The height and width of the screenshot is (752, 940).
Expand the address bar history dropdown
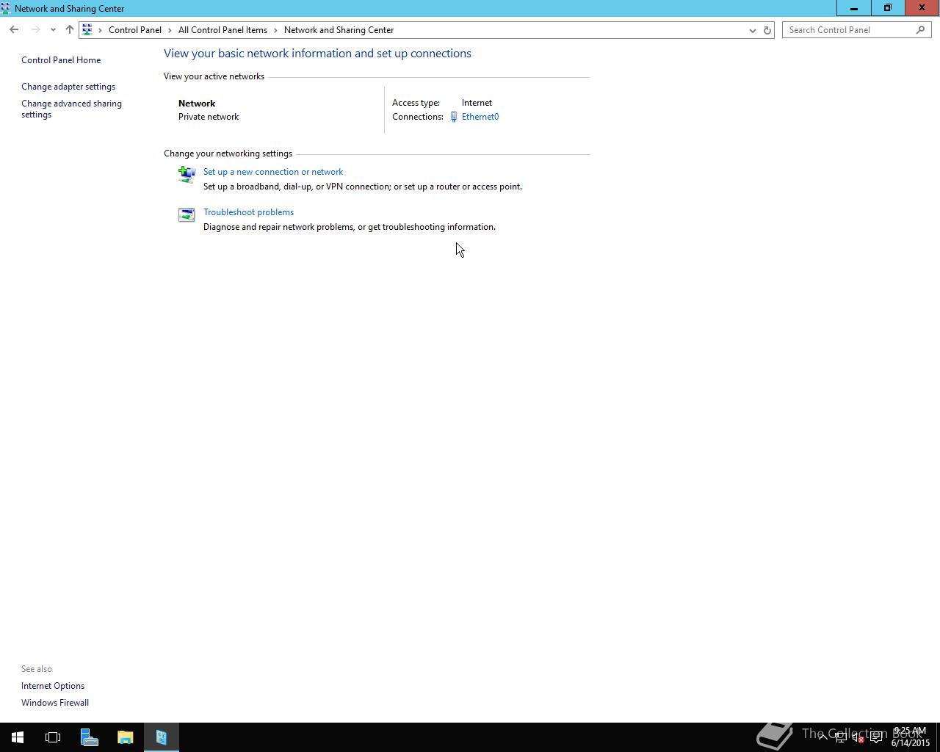point(752,30)
